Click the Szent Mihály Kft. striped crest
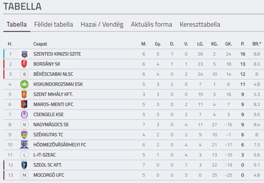This screenshot has width=264, height=183. click(x=25, y=95)
